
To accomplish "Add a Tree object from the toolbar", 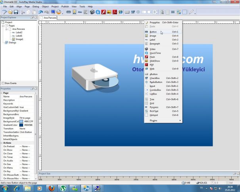I will click(x=162, y=12).
